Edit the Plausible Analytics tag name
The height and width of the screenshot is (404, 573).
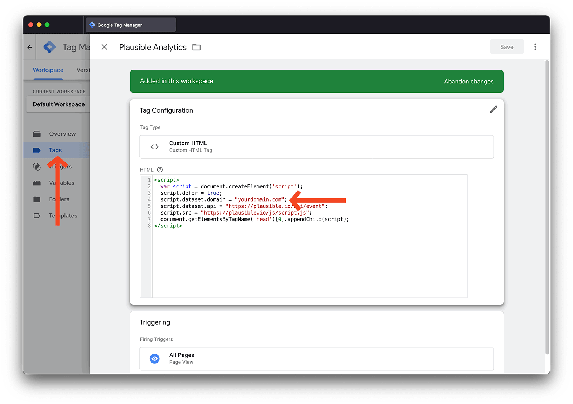point(153,47)
